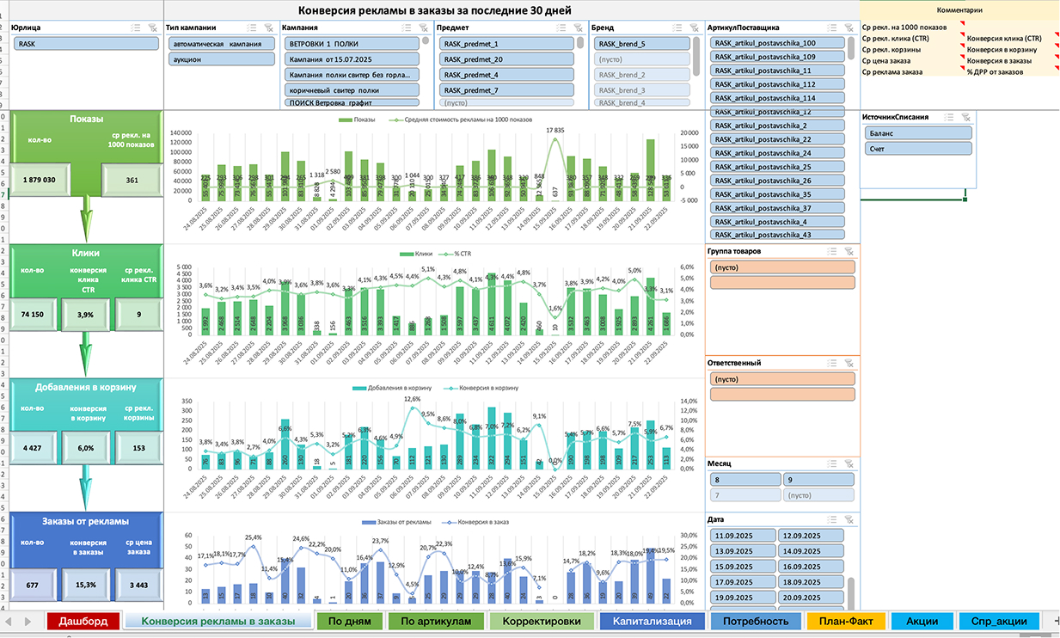Toggle the Баланс source filter
Screen dimensions: 1060x638
[x=918, y=132]
